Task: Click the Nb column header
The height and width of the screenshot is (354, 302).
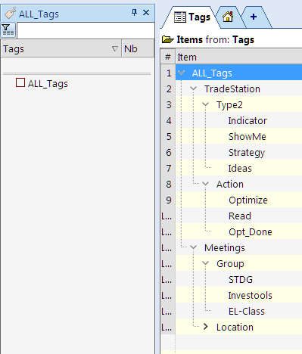Action: [x=138, y=48]
